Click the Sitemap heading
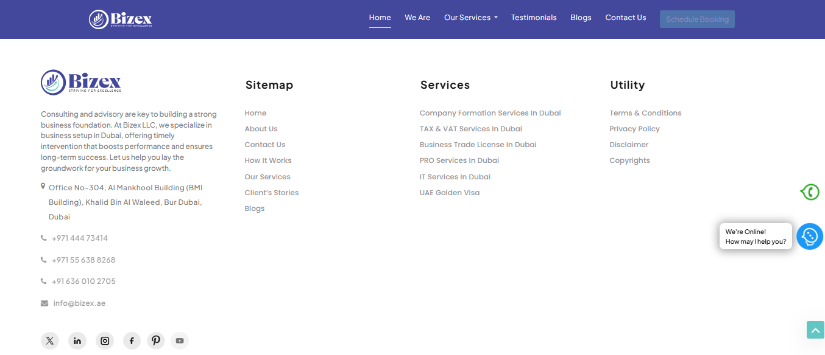825x355 pixels. click(269, 85)
